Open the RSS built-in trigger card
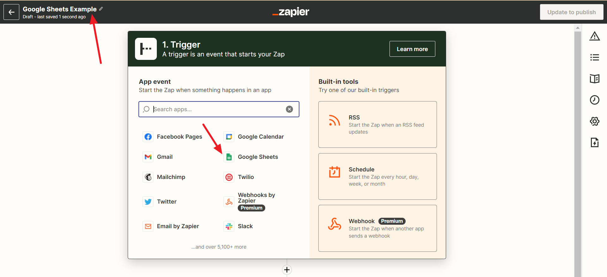Viewport: 607px width, 277px height. pos(377,124)
